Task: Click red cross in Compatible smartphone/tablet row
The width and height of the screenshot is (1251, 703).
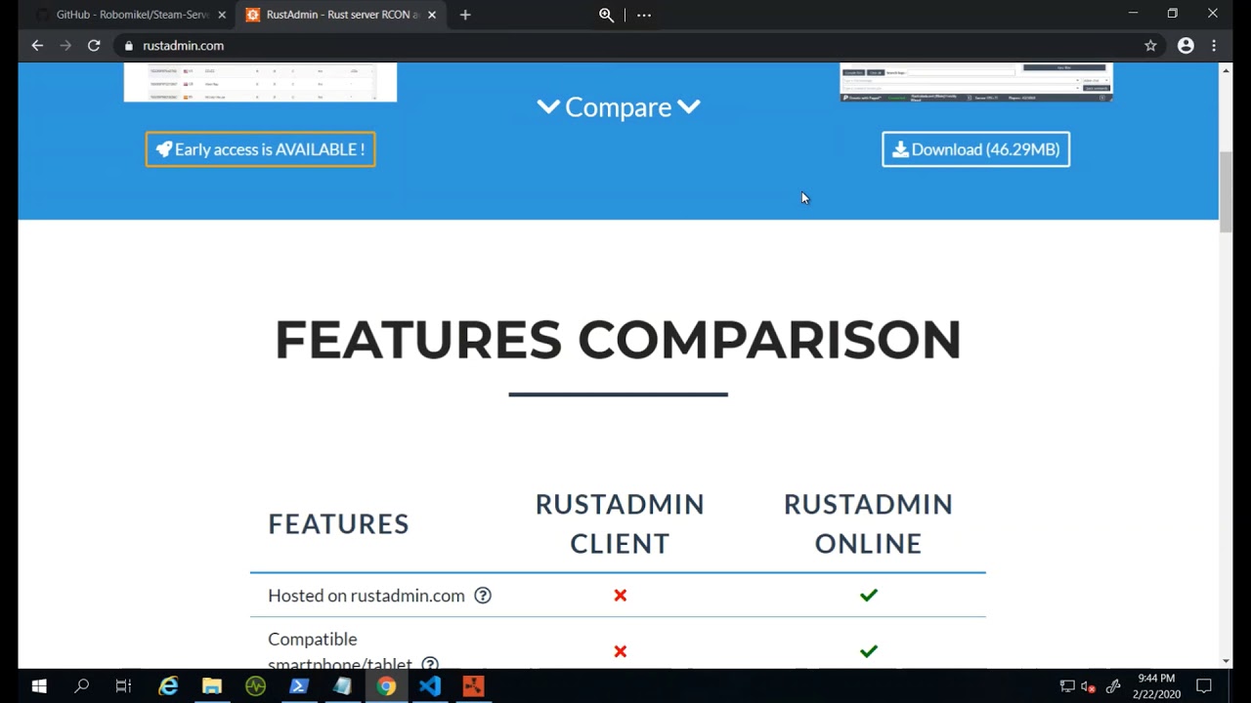Action: [620, 651]
